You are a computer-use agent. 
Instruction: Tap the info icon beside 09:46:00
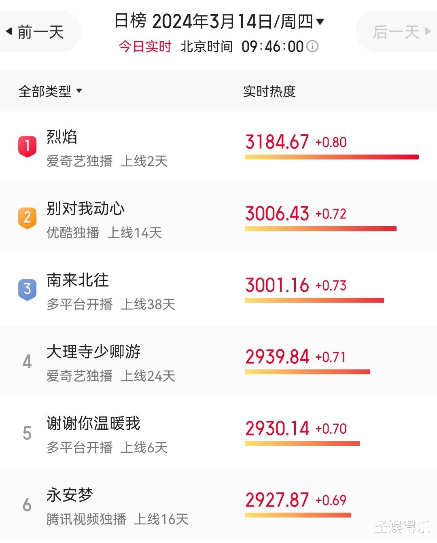[312, 47]
